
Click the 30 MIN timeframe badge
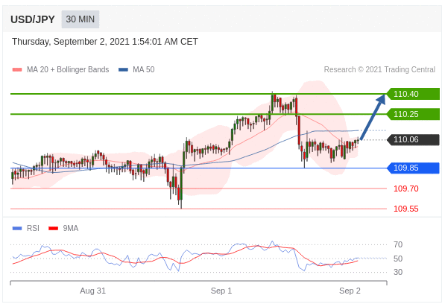tap(80, 19)
